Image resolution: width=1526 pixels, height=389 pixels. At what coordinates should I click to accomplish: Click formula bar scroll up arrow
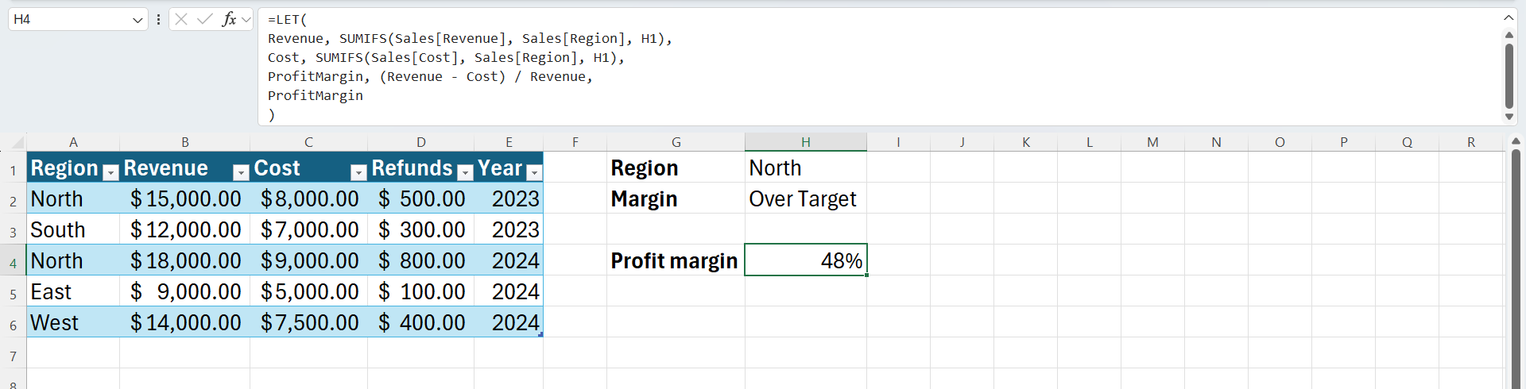coord(1509,35)
